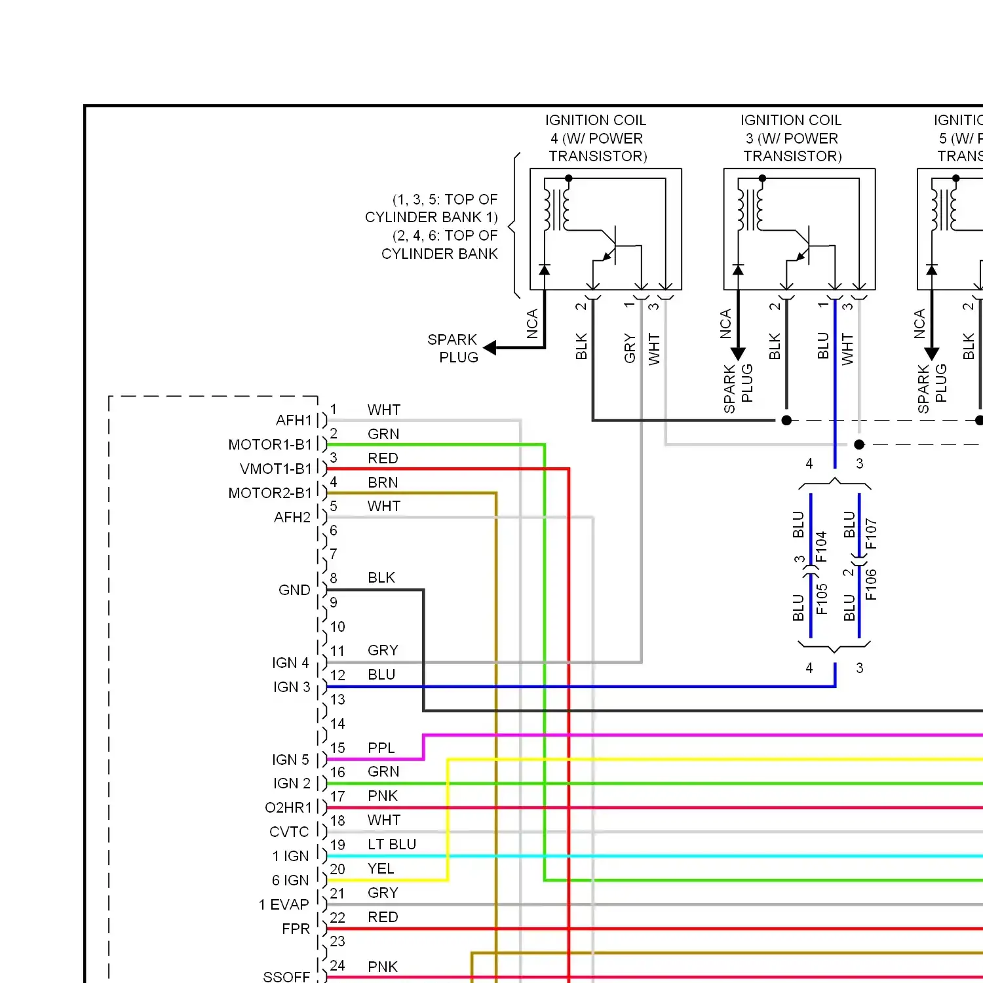Click the horizontal SPARK PLUG label

[453, 348]
